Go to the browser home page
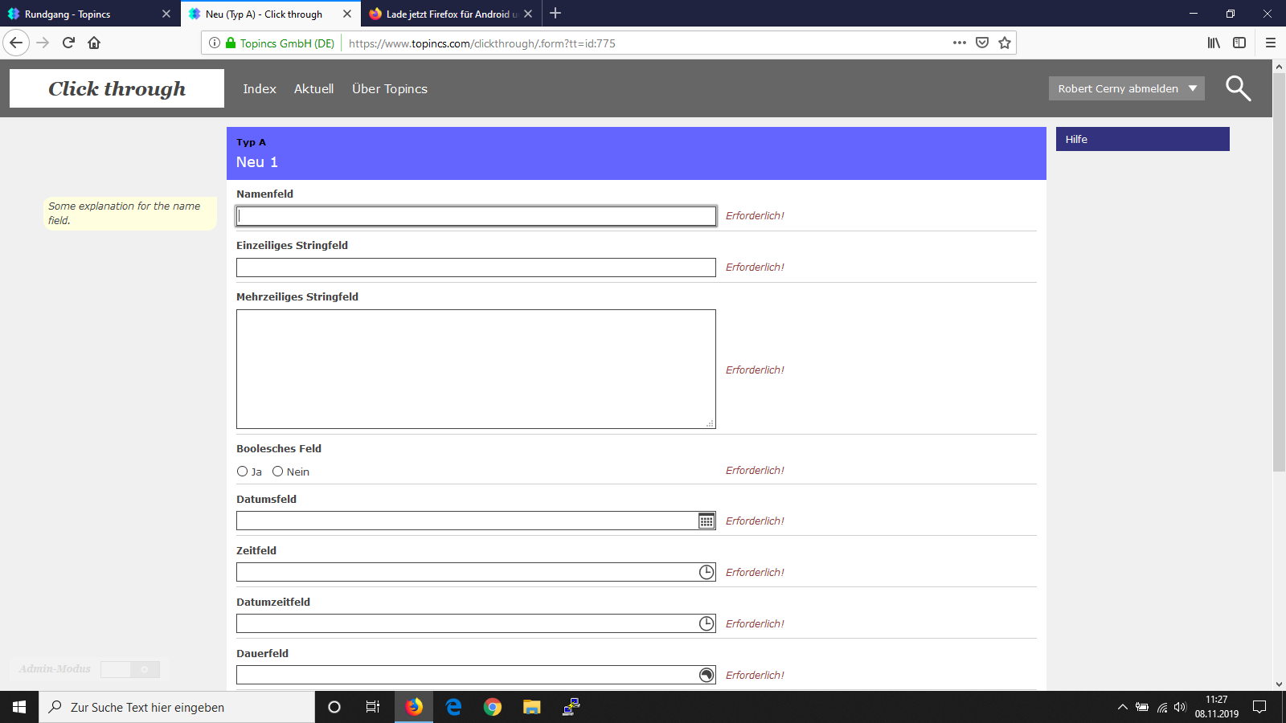 (94, 43)
